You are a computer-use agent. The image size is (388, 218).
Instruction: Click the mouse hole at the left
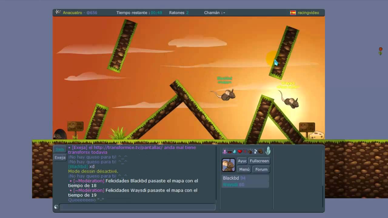[60, 134]
